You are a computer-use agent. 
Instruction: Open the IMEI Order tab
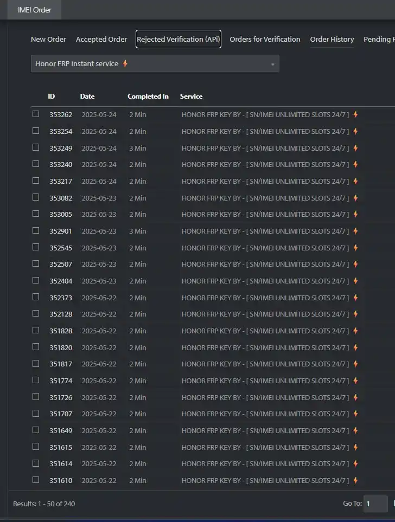pos(34,10)
